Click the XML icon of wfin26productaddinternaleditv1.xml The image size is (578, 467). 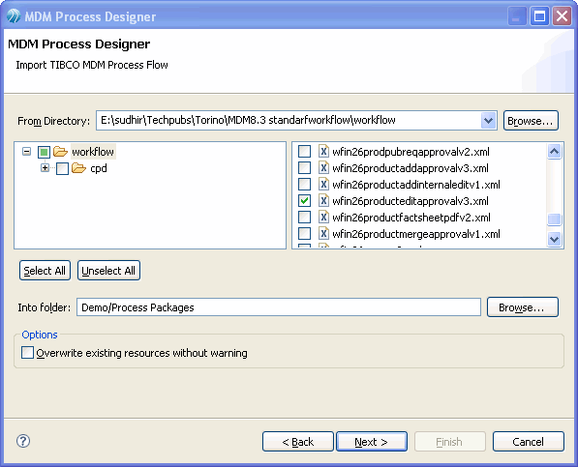323,184
